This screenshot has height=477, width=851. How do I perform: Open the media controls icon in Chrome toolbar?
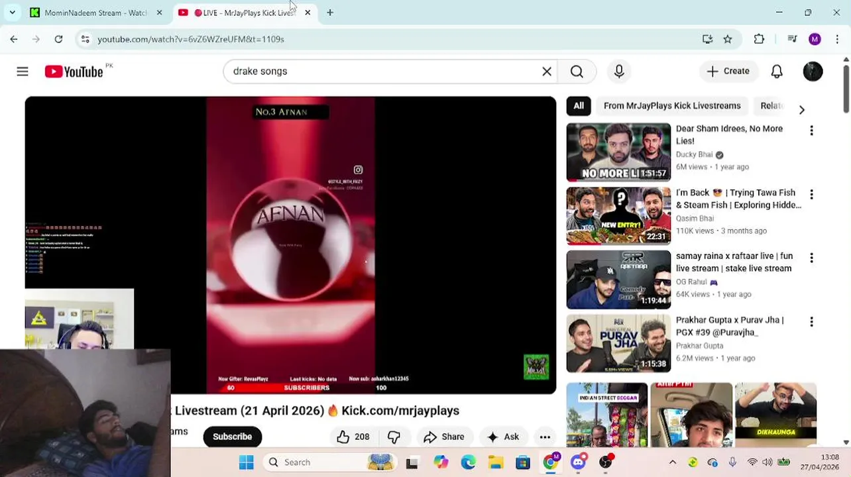(x=792, y=39)
